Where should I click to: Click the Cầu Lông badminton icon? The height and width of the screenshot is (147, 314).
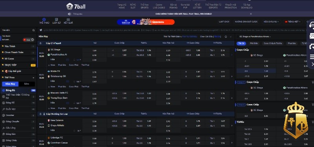click(4, 128)
